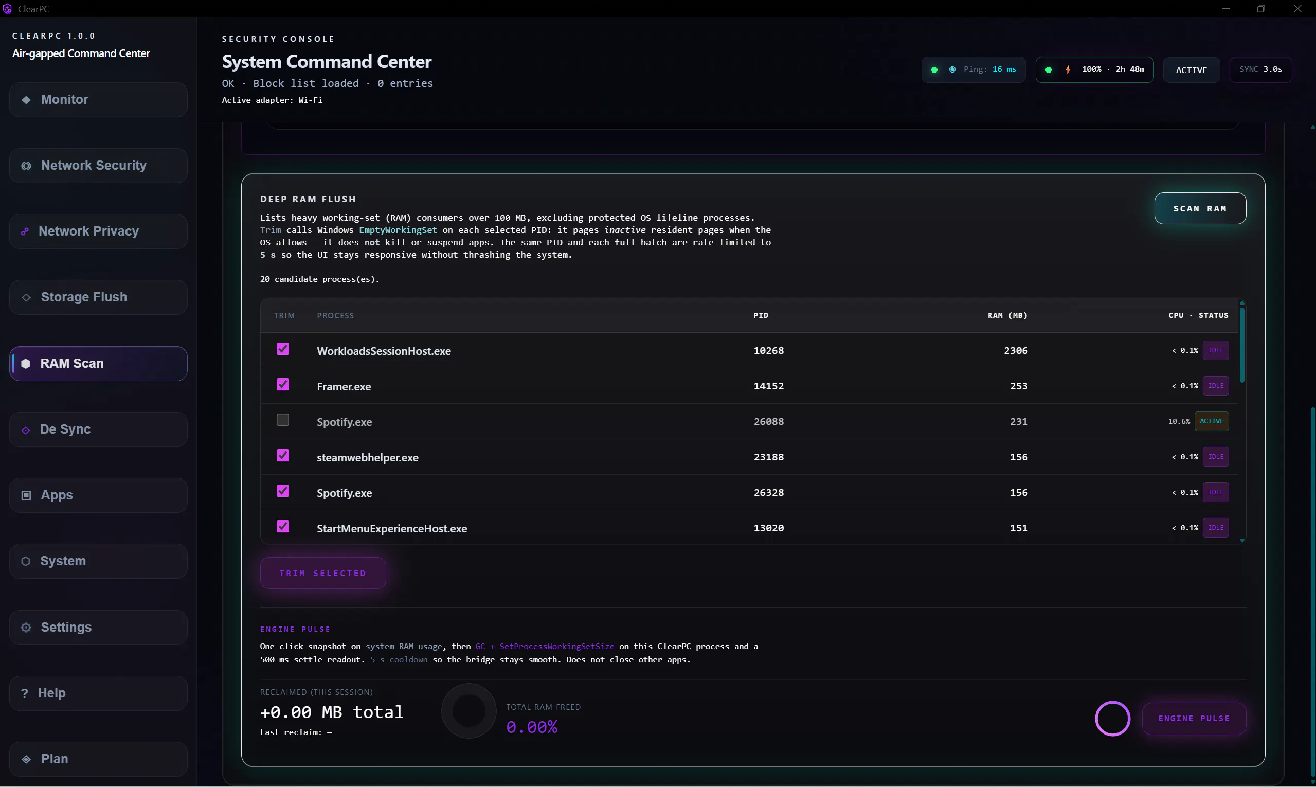This screenshot has width=1316, height=788.
Task: Click the '+0.00 MB total' reclaimed value
Action: pos(332,712)
